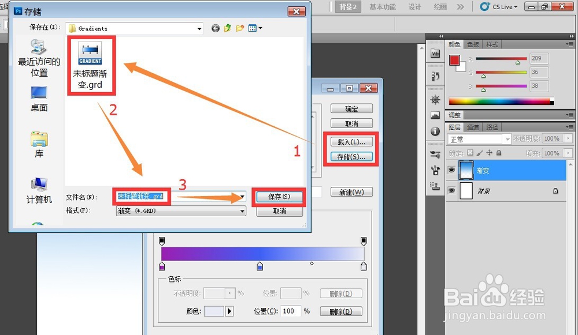Collapse the panels double-arrow at dock top right
This screenshot has height=335, width=578.
pos(572,36)
